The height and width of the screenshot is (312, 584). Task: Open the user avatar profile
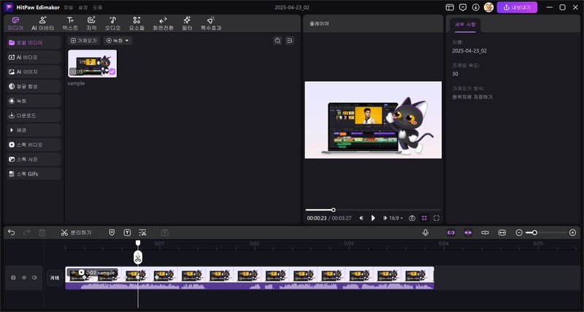pos(488,7)
